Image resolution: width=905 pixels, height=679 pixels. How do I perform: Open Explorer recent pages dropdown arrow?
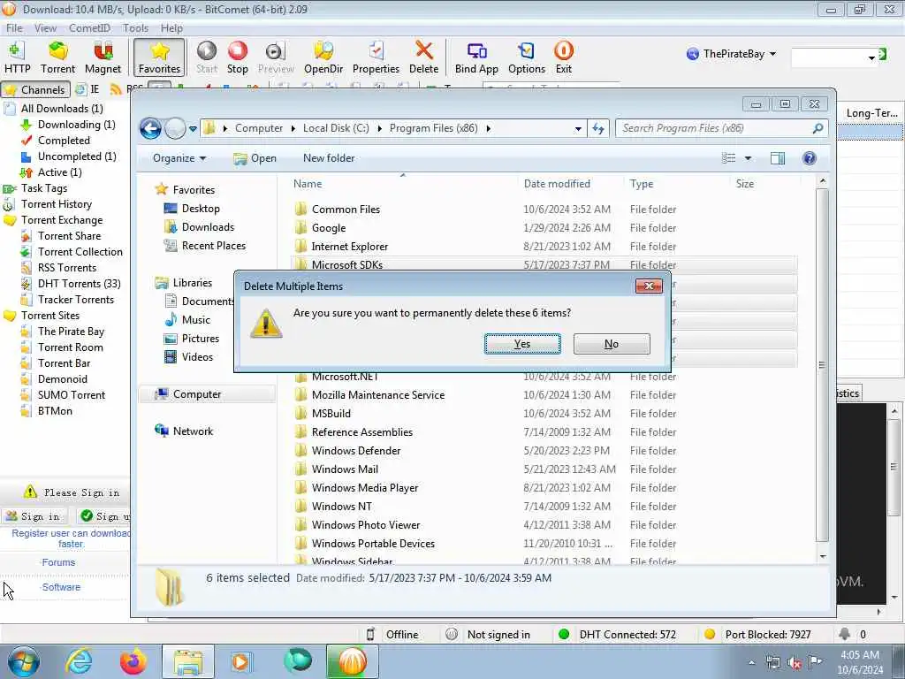click(x=193, y=129)
